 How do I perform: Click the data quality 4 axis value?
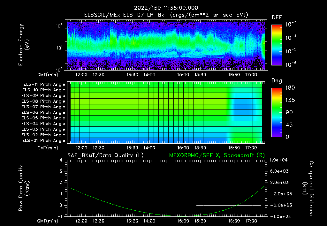click(x=61, y=160)
